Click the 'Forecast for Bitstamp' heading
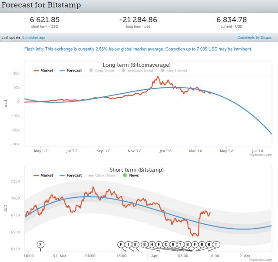 point(41,5)
